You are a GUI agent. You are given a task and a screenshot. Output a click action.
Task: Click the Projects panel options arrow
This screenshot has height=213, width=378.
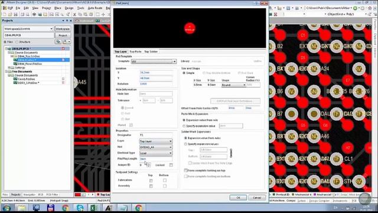click(x=63, y=21)
